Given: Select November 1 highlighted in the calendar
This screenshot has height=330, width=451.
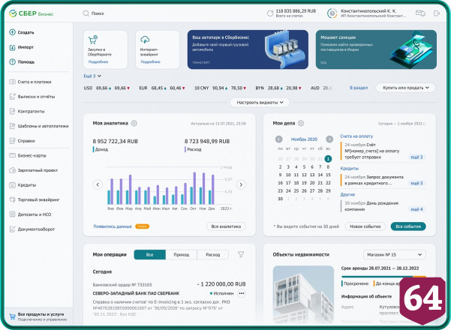Looking at the screenshot, I should [328, 159].
